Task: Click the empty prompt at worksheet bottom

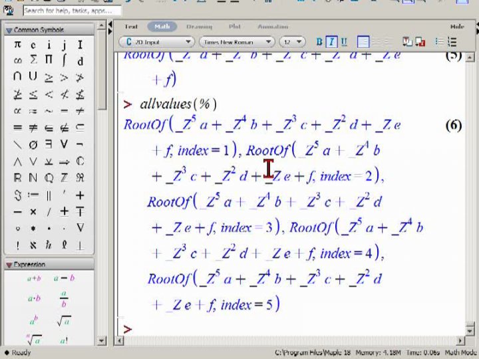Action: [x=128, y=329]
